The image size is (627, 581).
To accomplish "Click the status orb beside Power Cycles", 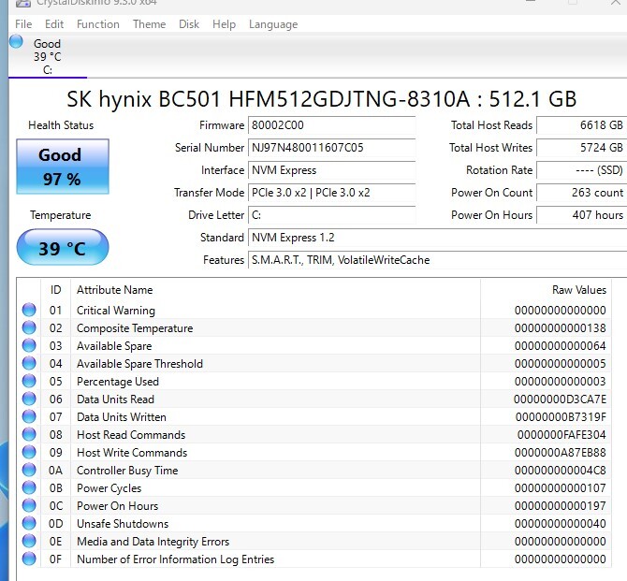I will pos(29,488).
